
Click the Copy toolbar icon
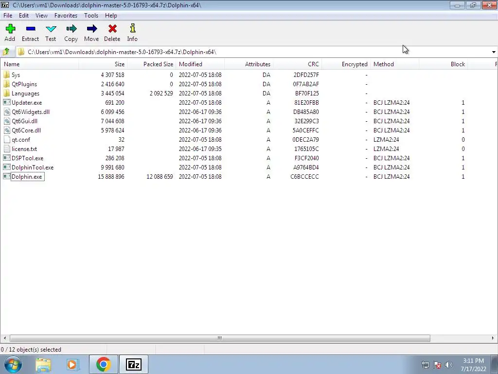pos(71,29)
